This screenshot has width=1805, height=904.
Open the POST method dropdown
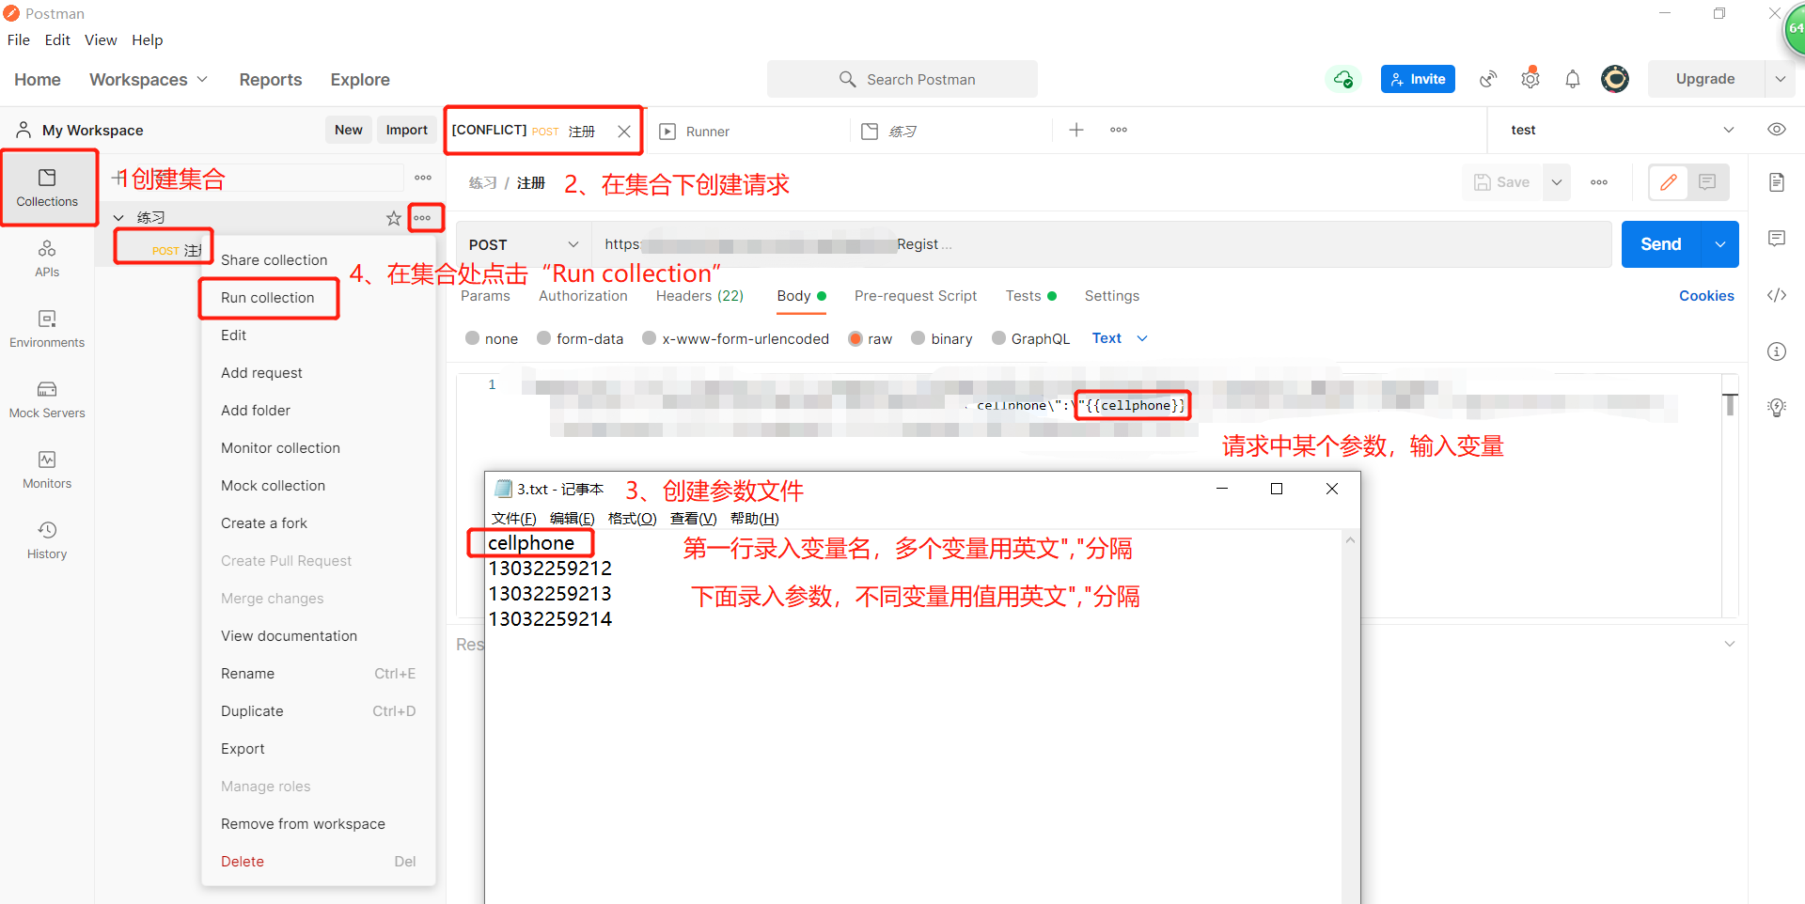point(524,244)
